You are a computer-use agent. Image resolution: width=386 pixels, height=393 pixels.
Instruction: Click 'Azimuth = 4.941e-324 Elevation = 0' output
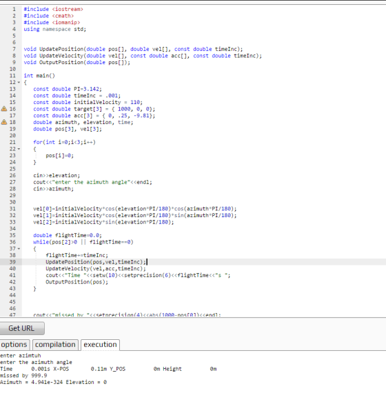pos(53,382)
